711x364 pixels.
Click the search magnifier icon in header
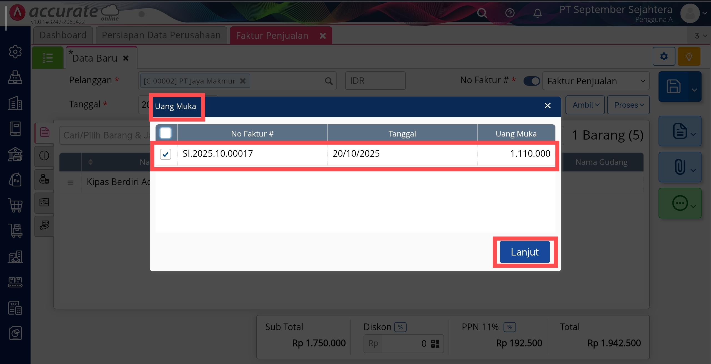point(482,13)
